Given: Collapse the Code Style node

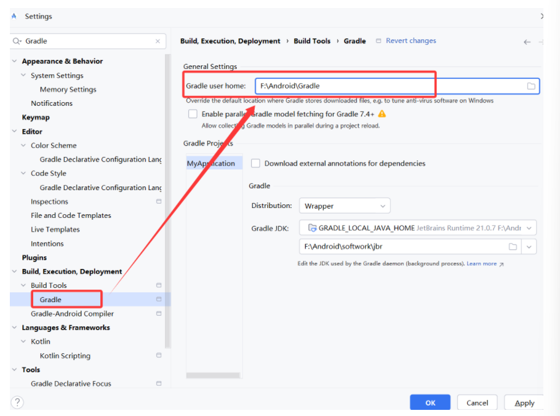Looking at the screenshot, I should point(23,173).
